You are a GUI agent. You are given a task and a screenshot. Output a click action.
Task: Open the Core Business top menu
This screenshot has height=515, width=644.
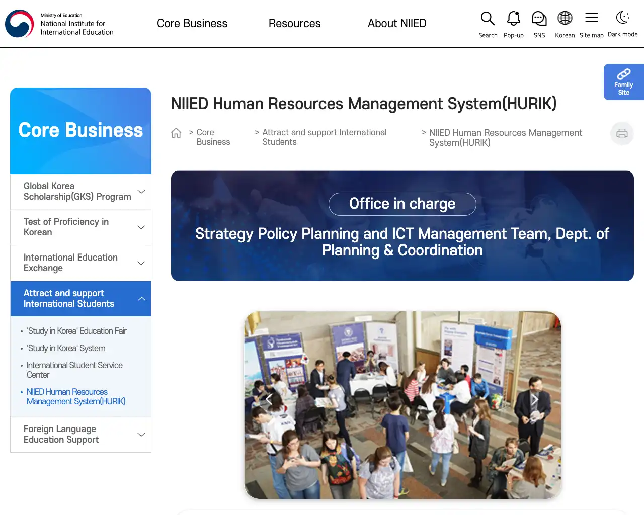coord(192,24)
